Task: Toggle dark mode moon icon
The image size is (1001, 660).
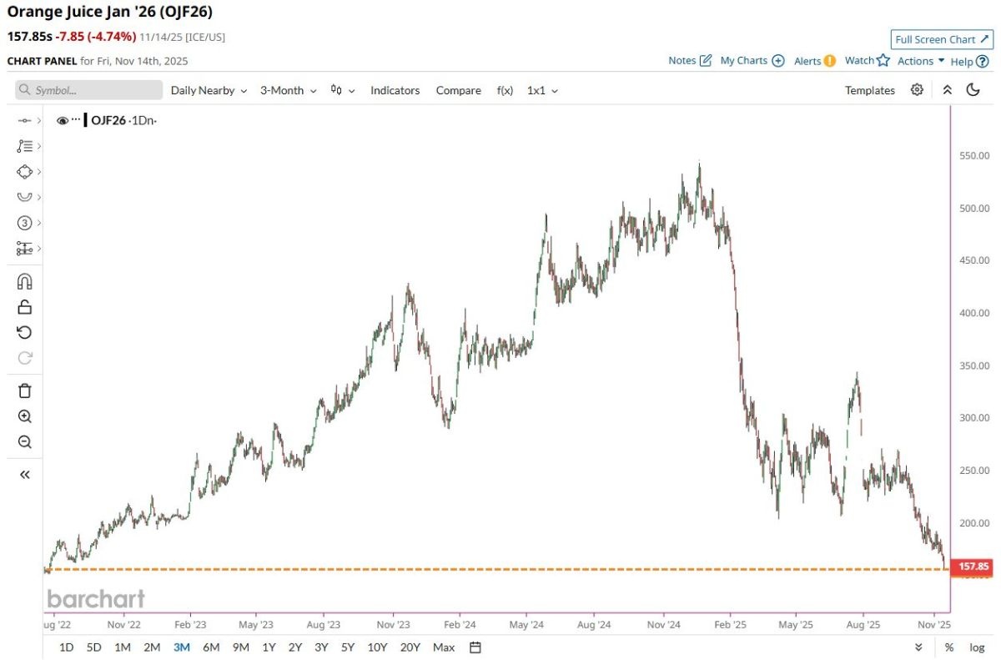Action: [973, 90]
